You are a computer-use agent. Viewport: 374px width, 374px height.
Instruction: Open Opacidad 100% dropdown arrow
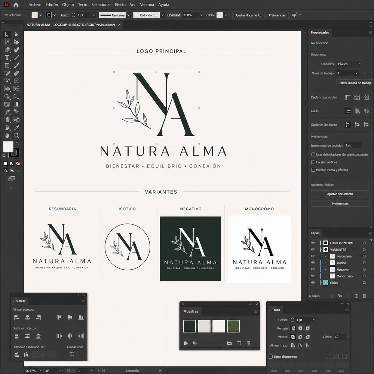(201, 15)
